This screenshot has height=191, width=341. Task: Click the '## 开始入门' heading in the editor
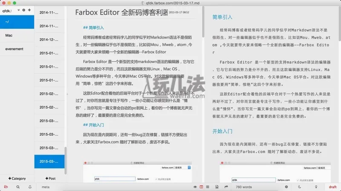(93, 125)
